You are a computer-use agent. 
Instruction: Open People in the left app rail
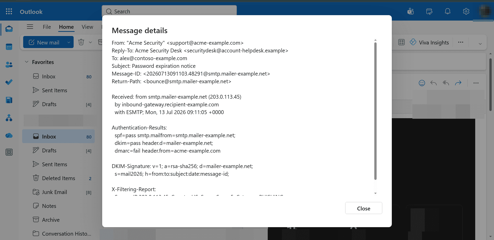pos(9,64)
